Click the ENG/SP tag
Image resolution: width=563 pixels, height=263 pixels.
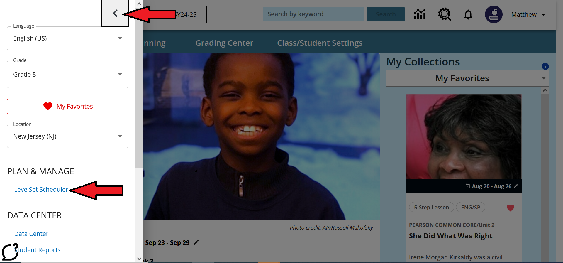471,207
